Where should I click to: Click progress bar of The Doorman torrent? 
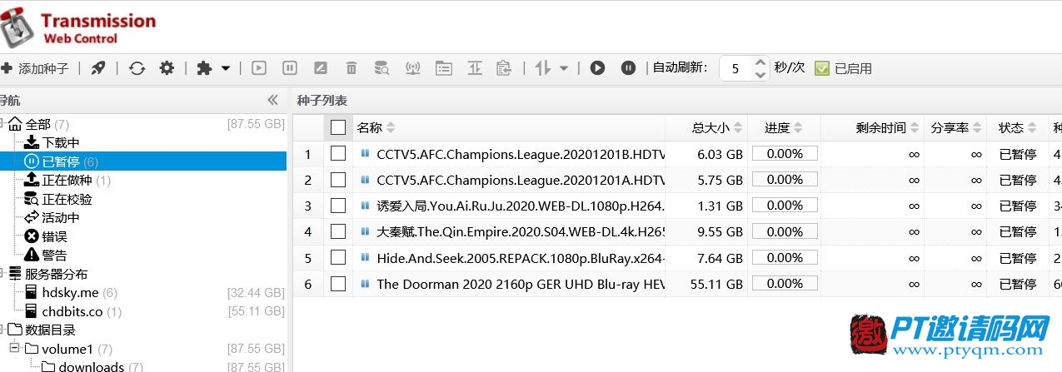(785, 284)
